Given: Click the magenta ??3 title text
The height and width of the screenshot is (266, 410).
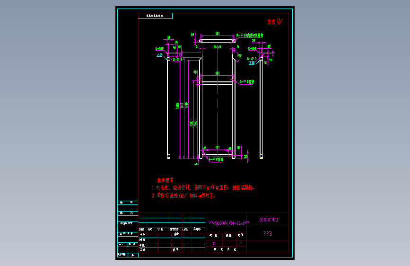Looking at the screenshot, I should [268, 233].
